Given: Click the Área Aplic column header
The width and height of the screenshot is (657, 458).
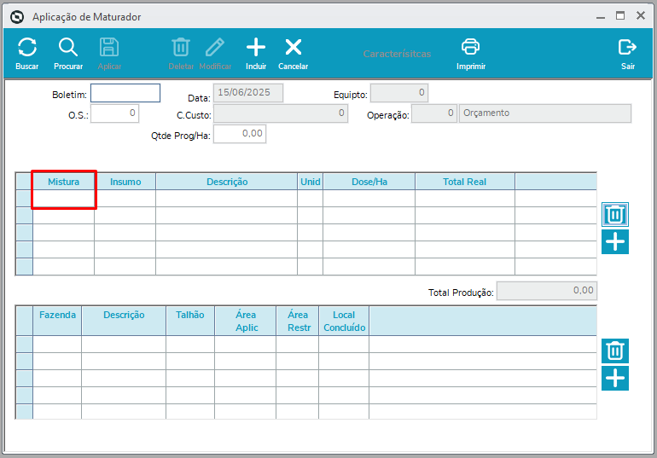Looking at the screenshot, I should (x=246, y=321).
